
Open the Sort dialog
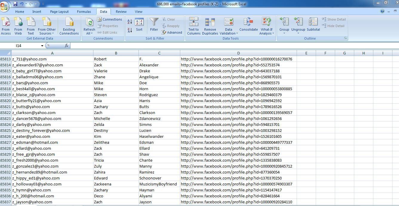139,25
